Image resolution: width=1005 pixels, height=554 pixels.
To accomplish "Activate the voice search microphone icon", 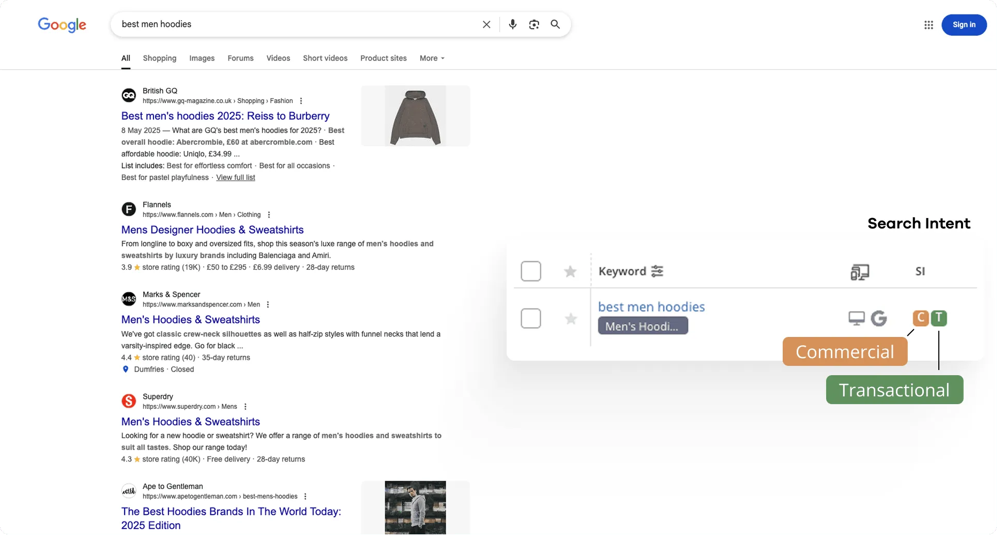I will tap(512, 24).
